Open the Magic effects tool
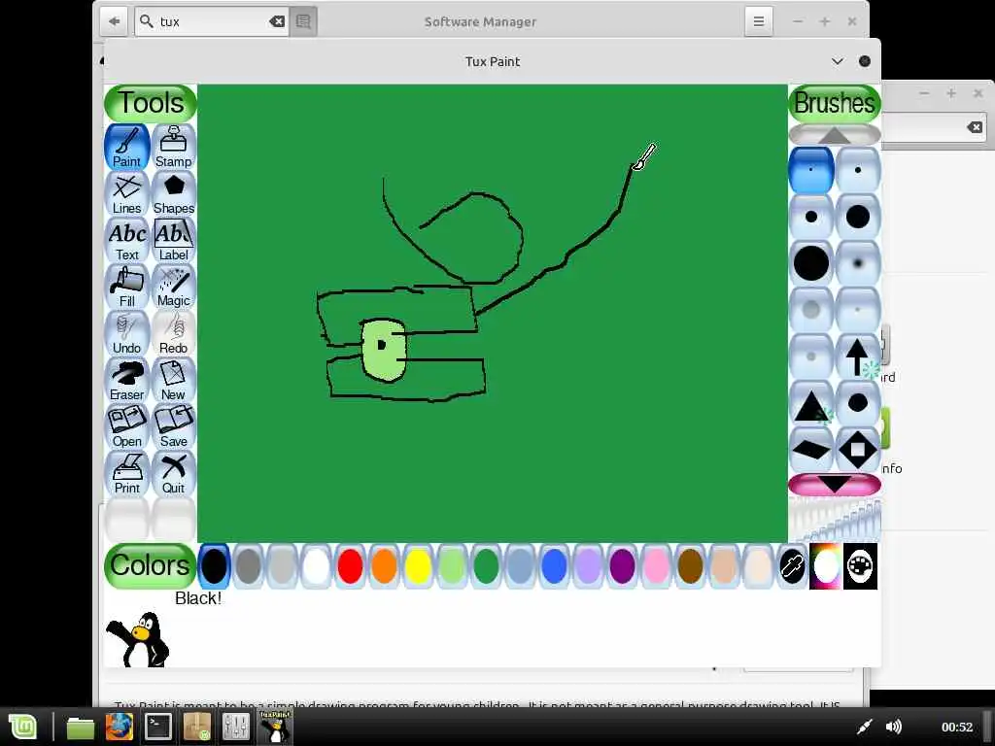This screenshot has width=995, height=746. [173, 287]
